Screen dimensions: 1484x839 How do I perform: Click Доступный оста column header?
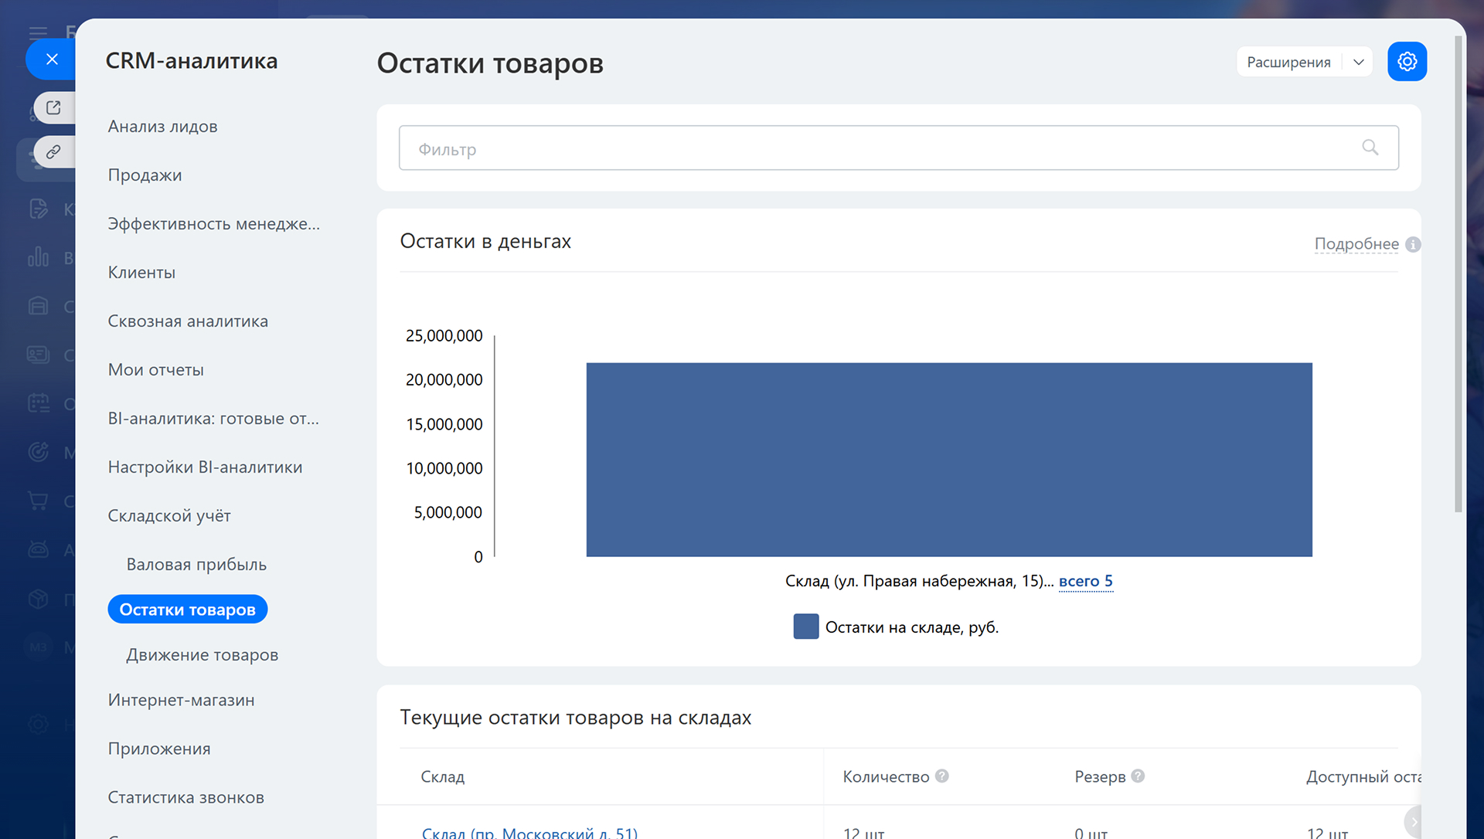[1363, 776]
